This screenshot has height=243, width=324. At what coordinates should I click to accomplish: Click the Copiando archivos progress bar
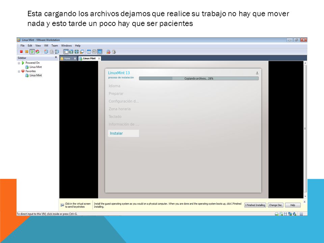pyautogui.click(x=199, y=79)
